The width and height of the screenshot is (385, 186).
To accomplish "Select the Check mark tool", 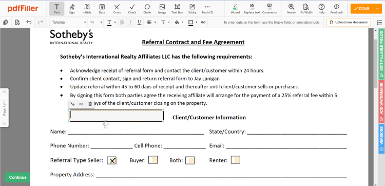I will 132,9.
